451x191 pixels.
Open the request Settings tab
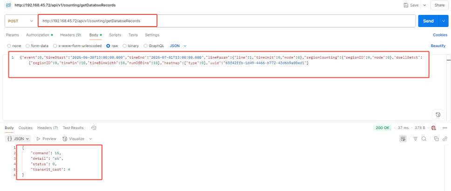coord(152,35)
